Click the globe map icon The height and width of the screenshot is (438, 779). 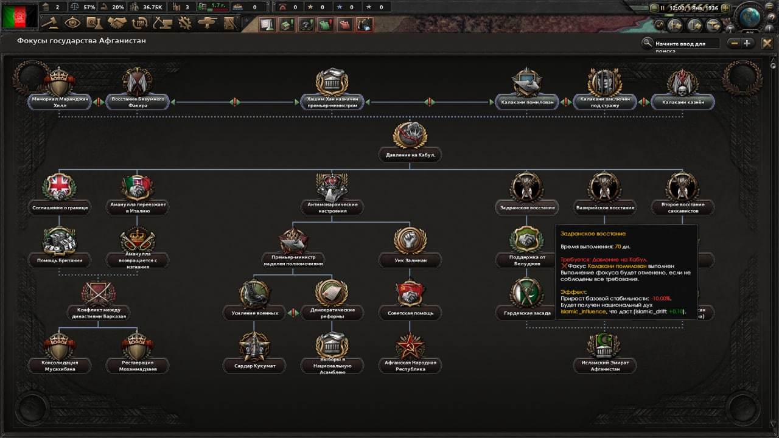pos(749,16)
